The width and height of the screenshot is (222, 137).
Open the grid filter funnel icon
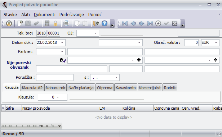coord(59,126)
